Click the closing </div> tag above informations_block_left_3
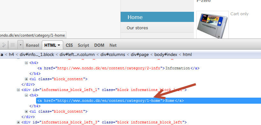Image resolution: width=261 pixels, height=125 pixels. click(28, 117)
